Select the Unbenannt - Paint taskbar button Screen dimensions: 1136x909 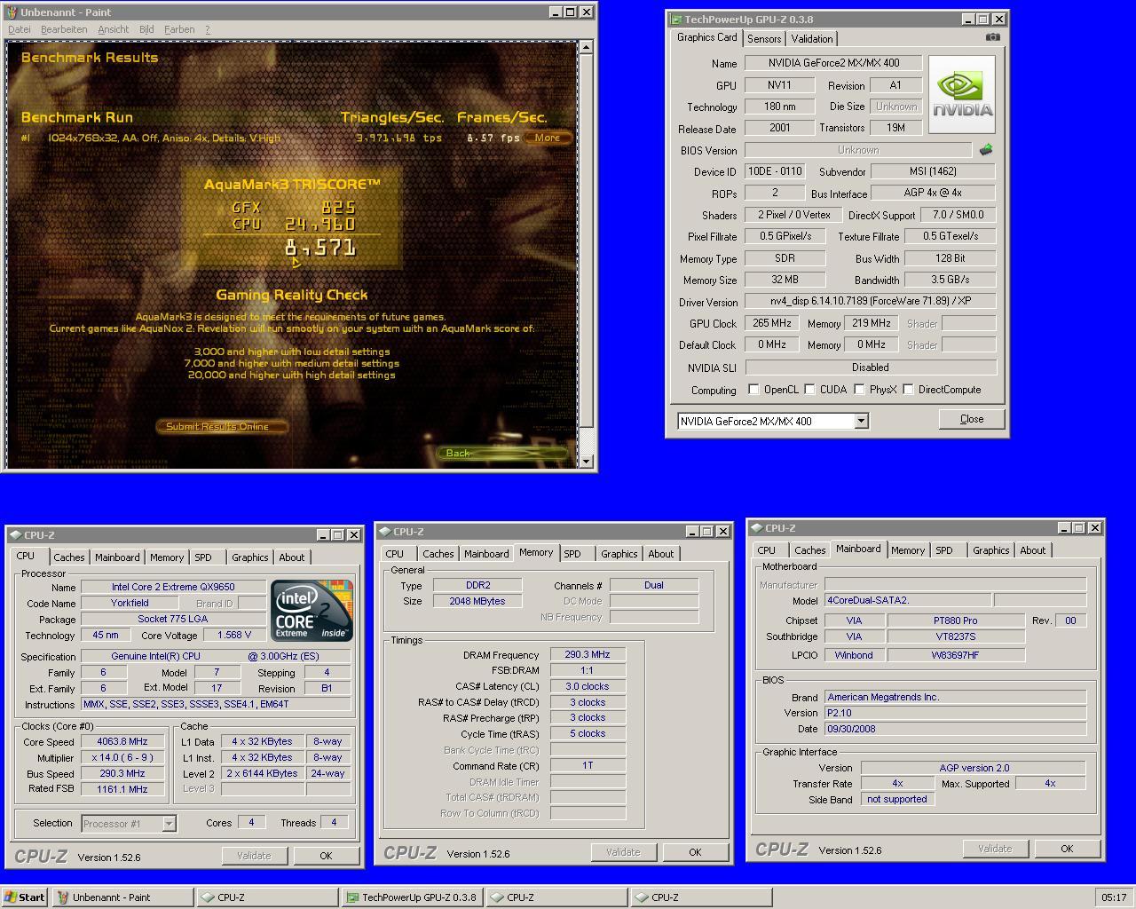122,897
